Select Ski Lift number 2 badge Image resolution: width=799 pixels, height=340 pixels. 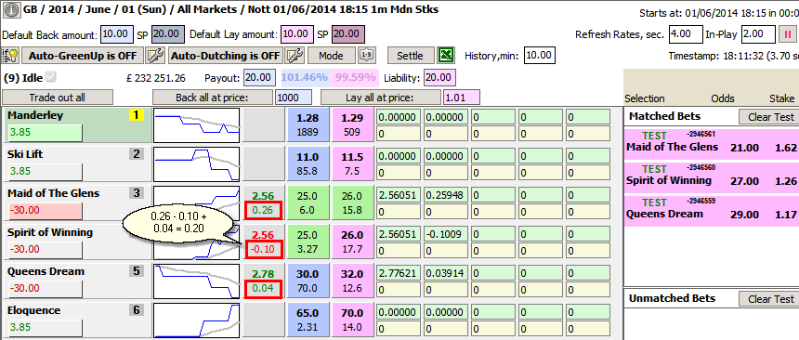point(136,154)
